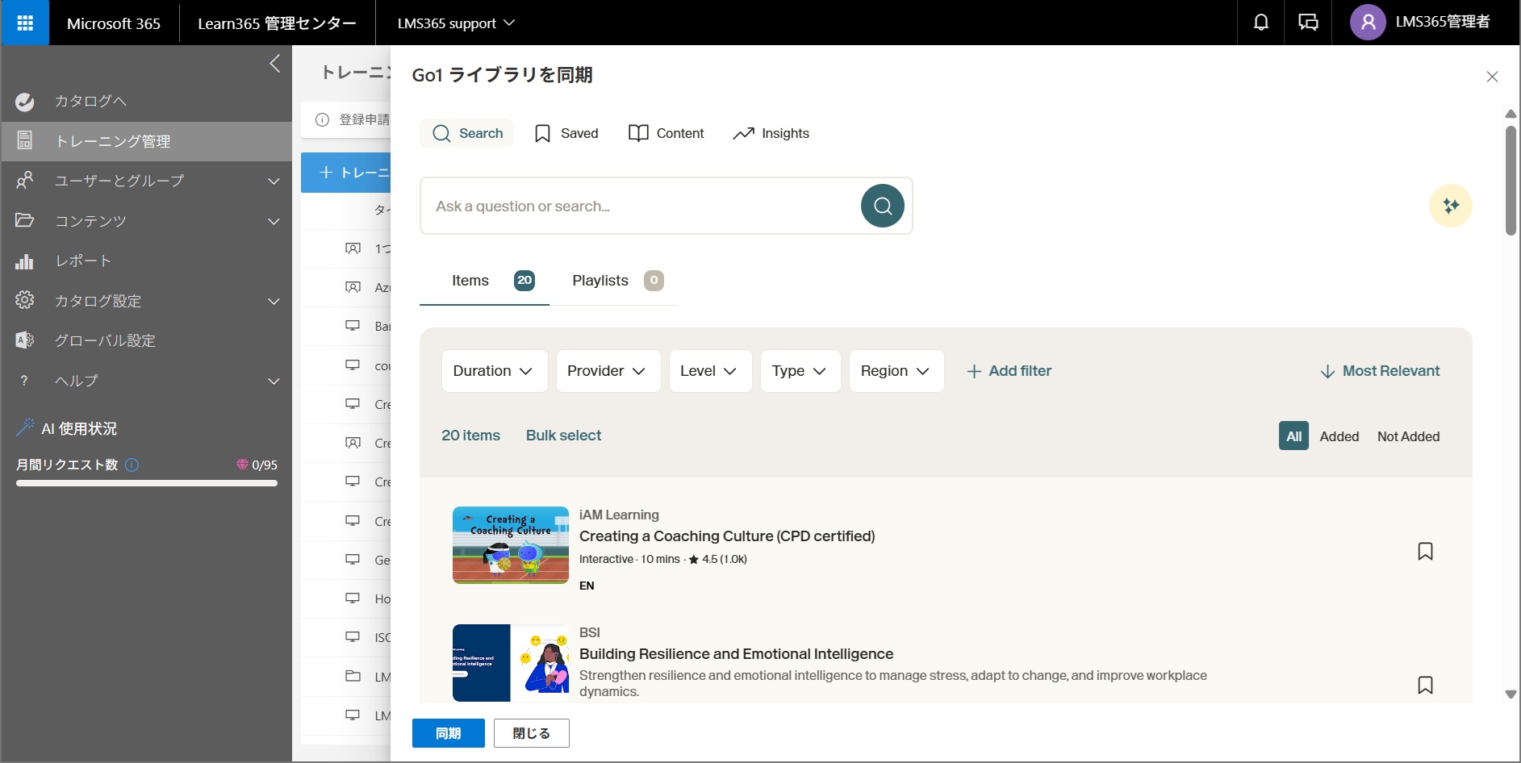Screen dimensions: 1521x763
Task: Expand ヘルプ submenu chevron
Action: 274,381
